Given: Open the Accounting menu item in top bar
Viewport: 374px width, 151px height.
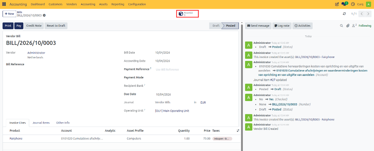Looking at the screenshot, I should tap(88, 4).
